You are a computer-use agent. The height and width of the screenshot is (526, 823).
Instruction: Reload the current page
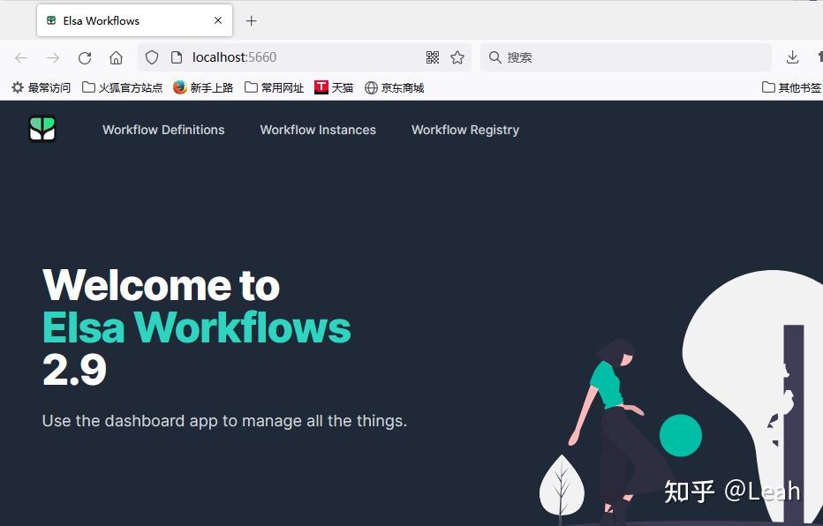click(84, 56)
